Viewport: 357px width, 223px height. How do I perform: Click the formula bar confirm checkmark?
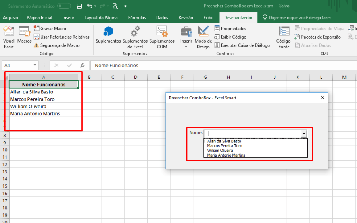(x=69, y=65)
